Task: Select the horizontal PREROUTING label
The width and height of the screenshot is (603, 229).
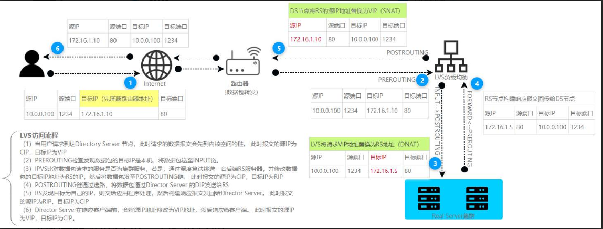Action: coord(396,79)
